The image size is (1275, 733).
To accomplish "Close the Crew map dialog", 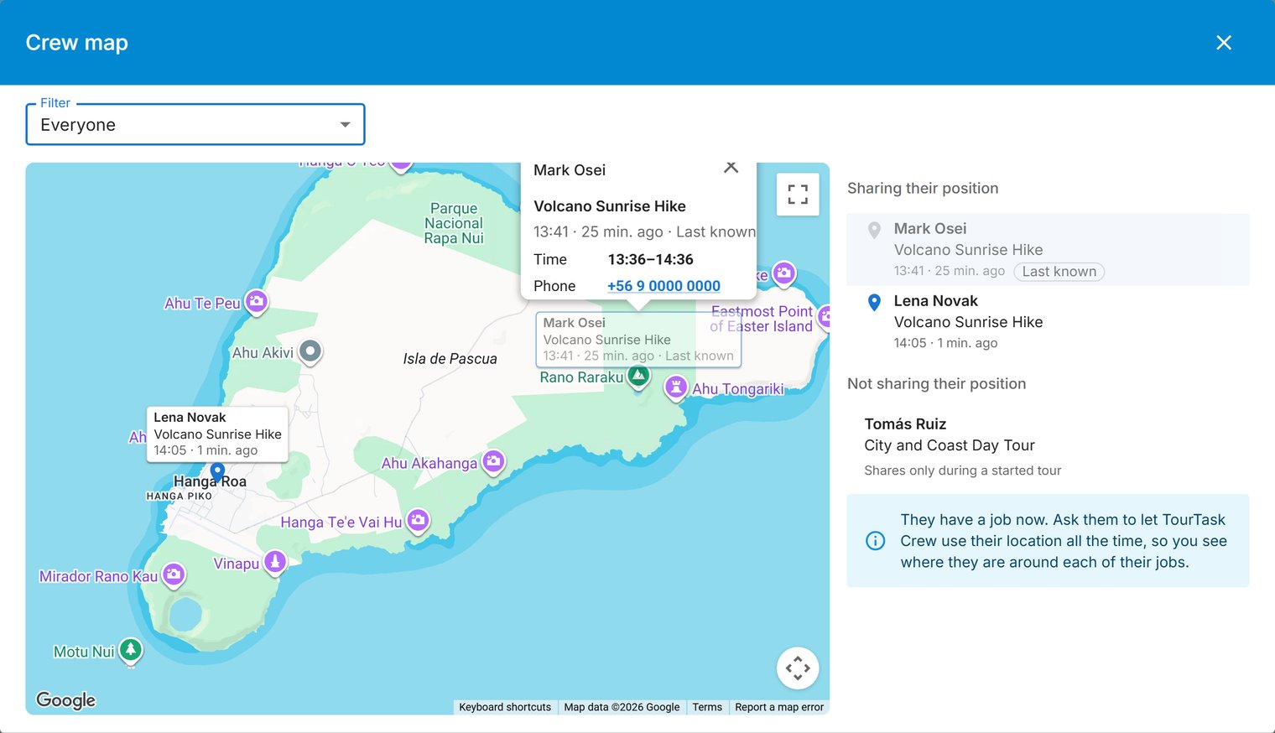I will 1224,43.
